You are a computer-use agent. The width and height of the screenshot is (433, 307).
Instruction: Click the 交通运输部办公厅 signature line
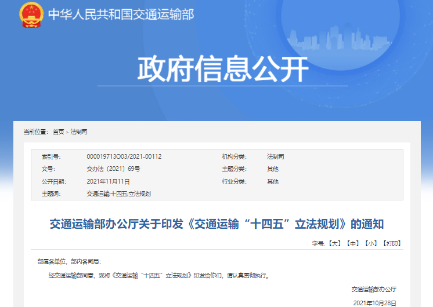(374, 289)
